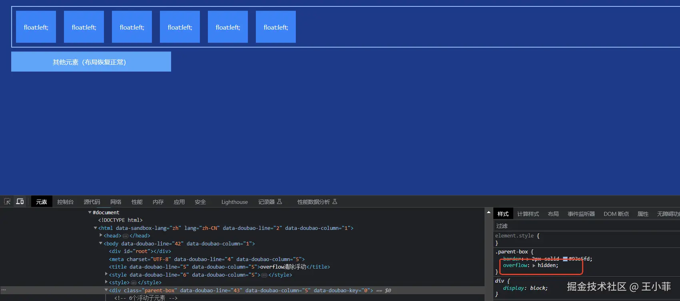The width and height of the screenshot is (680, 301).
Task: Click the 其他元素（布局恢复正常）box on the page
Action: (x=91, y=62)
